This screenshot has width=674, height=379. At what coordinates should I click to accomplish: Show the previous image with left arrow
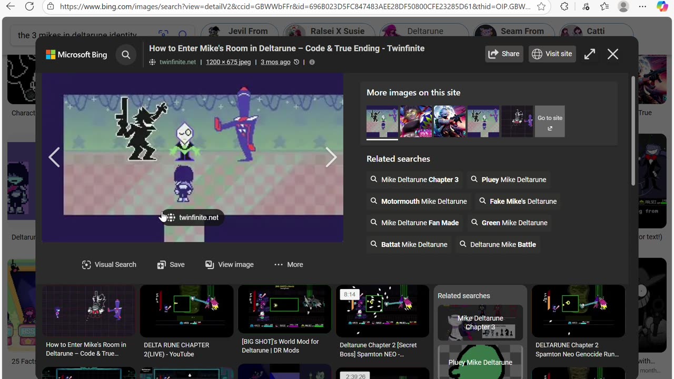pyautogui.click(x=54, y=157)
